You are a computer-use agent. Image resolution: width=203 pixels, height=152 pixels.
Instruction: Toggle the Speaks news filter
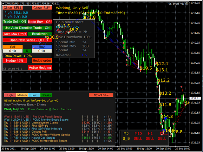(46, 95)
